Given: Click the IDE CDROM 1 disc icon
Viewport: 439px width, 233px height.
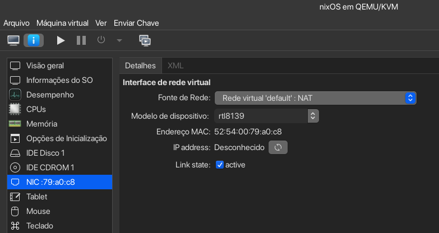Looking at the screenshot, I should tap(15, 167).
